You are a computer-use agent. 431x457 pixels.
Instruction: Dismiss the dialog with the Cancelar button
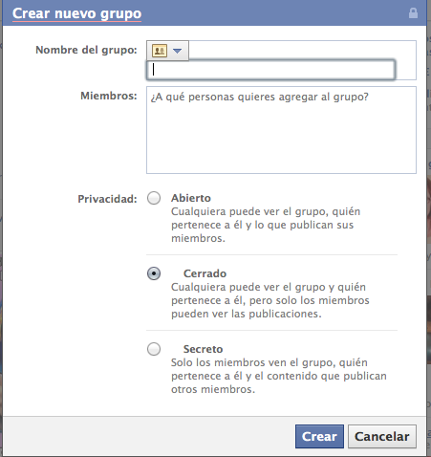(x=382, y=436)
